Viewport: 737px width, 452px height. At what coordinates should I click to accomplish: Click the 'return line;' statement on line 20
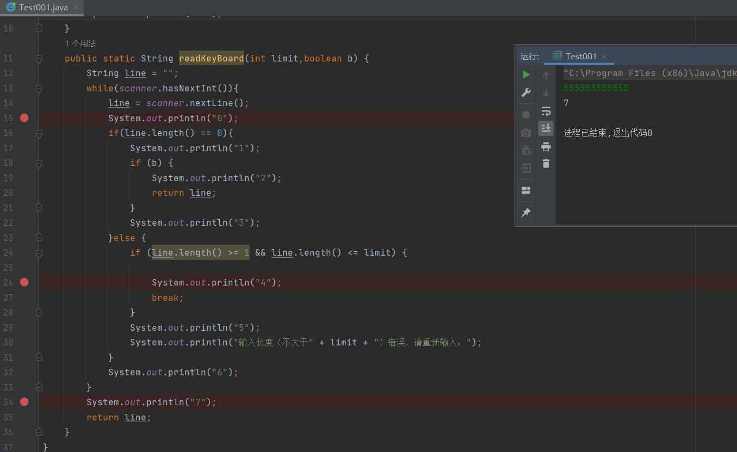click(184, 193)
